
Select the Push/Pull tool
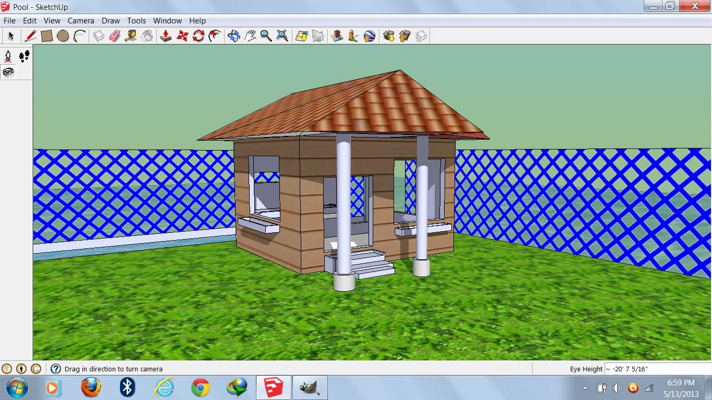(166, 36)
